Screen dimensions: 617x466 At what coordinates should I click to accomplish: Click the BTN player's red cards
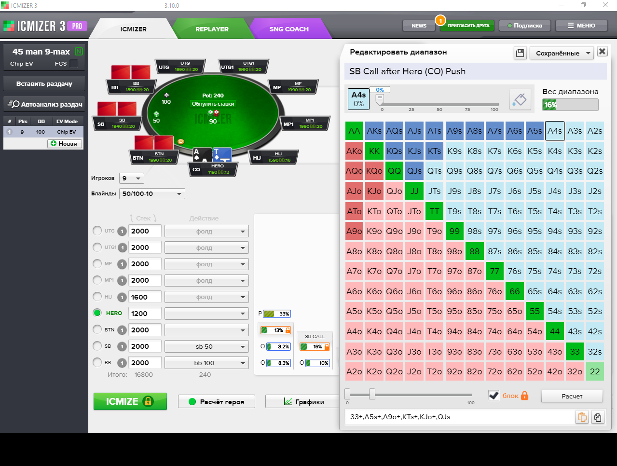coord(154,142)
